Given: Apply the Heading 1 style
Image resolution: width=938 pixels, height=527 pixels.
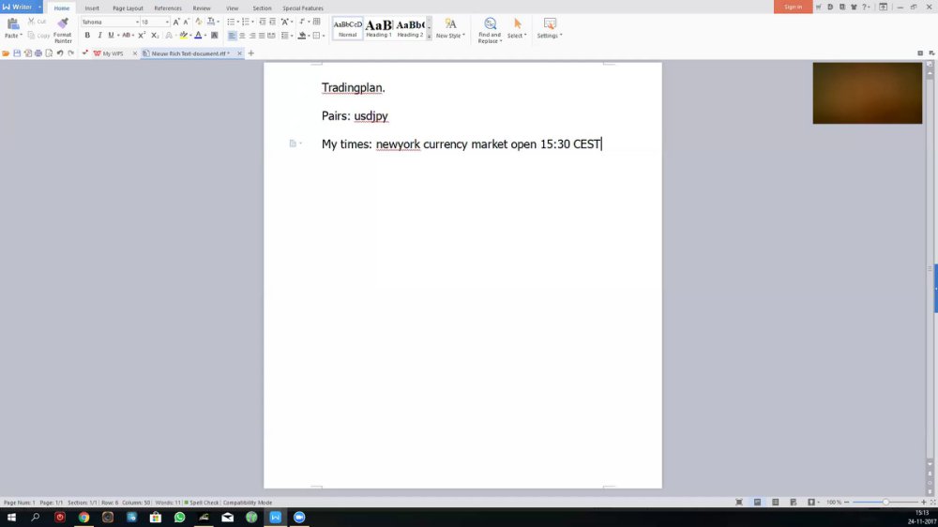Looking at the screenshot, I should (379, 29).
